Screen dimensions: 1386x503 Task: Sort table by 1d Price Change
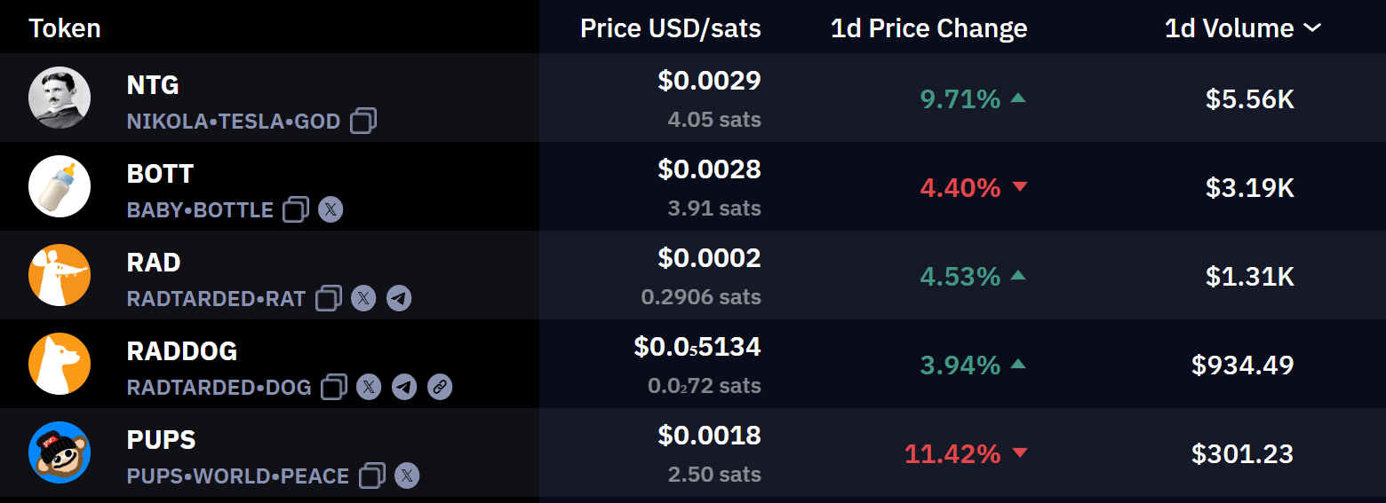(928, 28)
